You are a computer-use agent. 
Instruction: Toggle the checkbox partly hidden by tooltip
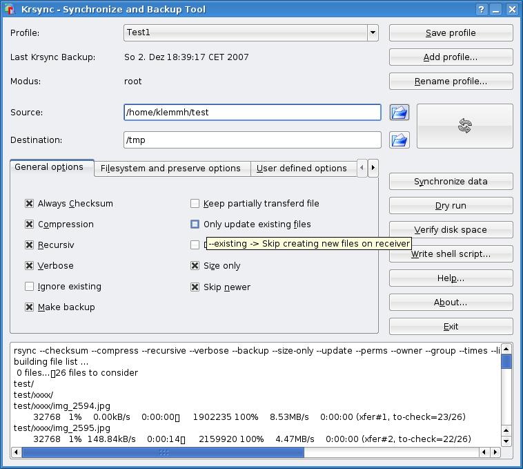coord(195,245)
